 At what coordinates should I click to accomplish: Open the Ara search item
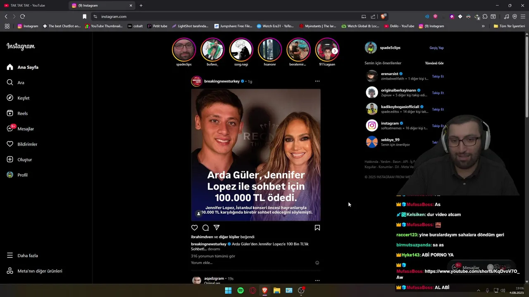tap(15, 82)
